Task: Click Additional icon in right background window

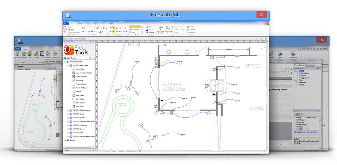Action: pos(293,55)
